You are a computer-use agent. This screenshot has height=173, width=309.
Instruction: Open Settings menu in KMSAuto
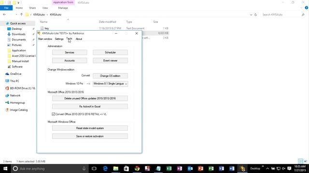59,39
